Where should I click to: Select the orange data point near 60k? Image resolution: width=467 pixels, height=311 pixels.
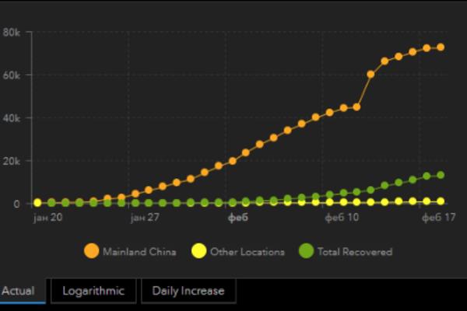370,74
